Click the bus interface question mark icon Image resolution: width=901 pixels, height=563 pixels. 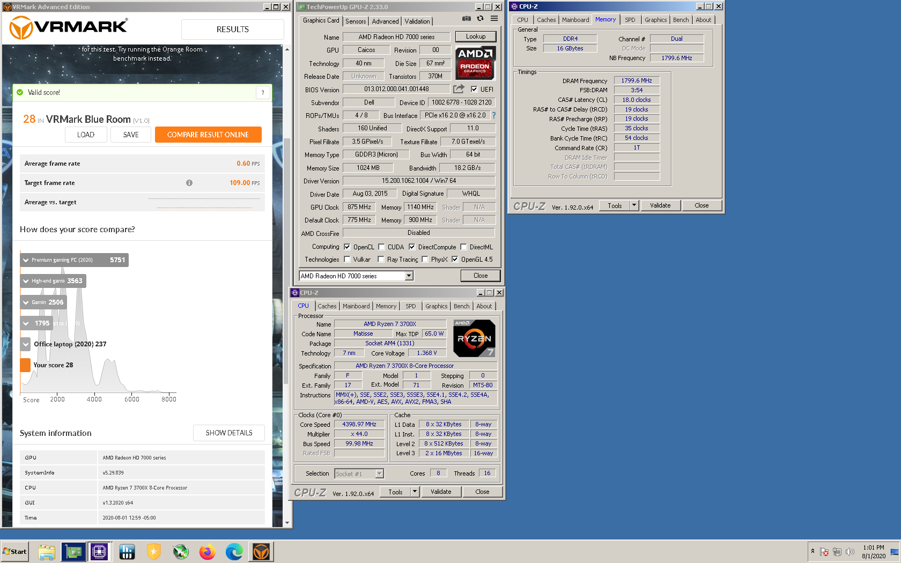pyautogui.click(x=494, y=115)
